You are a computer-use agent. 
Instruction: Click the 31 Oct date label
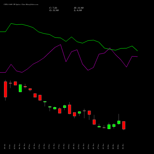[10, 147]
